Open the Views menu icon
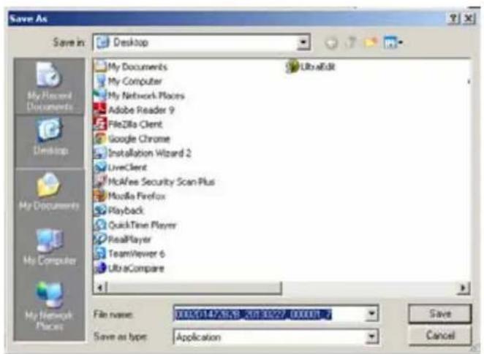The width and height of the screenshot is (484, 354). [393, 42]
